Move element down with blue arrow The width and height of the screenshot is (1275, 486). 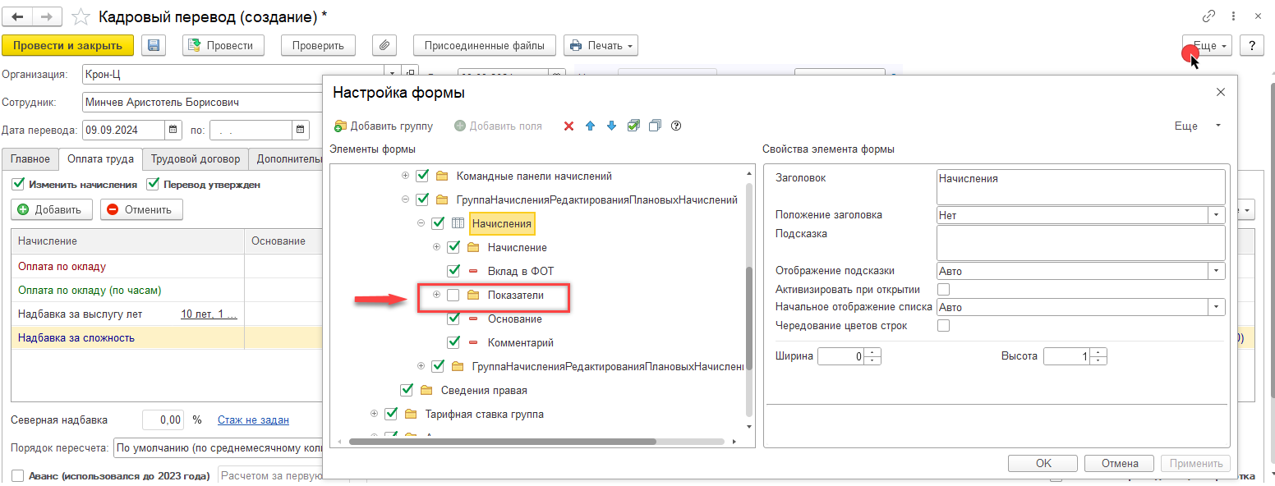point(611,126)
